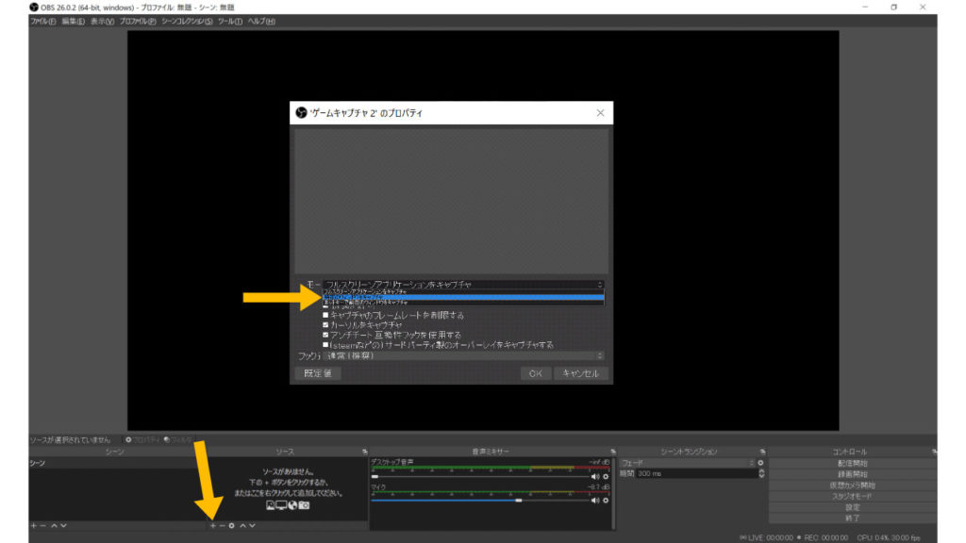Click the 期間 300 ms duration field
The height and width of the screenshot is (543, 966).
click(x=695, y=473)
